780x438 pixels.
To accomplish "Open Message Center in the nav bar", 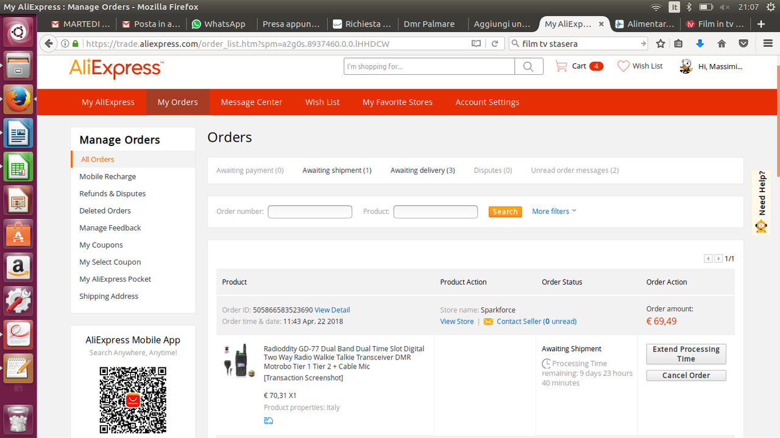I will point(252,102).
